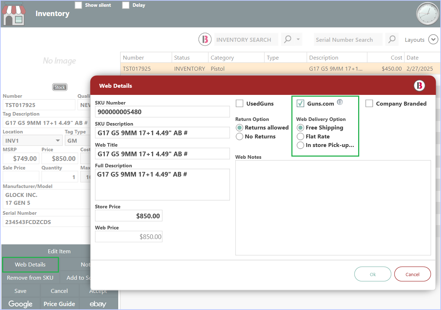Viewport: 441px width, 310px height.
Task: Sort by the Cost column header
Action: click(386, 57)
